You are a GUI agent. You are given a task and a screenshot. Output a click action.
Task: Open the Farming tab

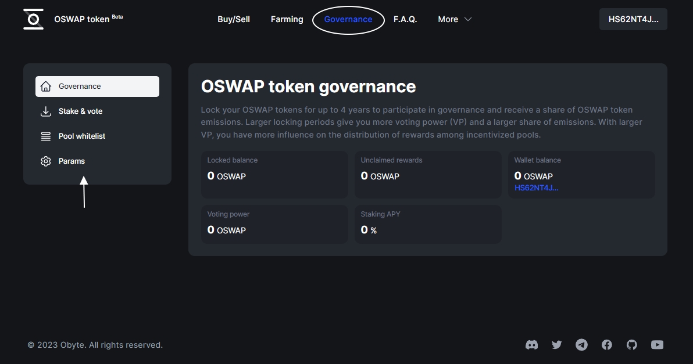[x=287, y=19]
